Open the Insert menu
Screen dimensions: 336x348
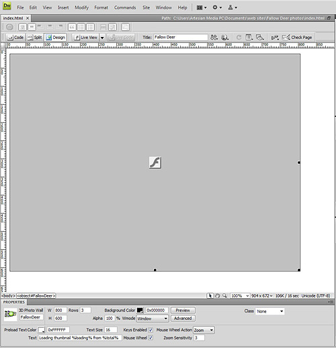[63, 7]
